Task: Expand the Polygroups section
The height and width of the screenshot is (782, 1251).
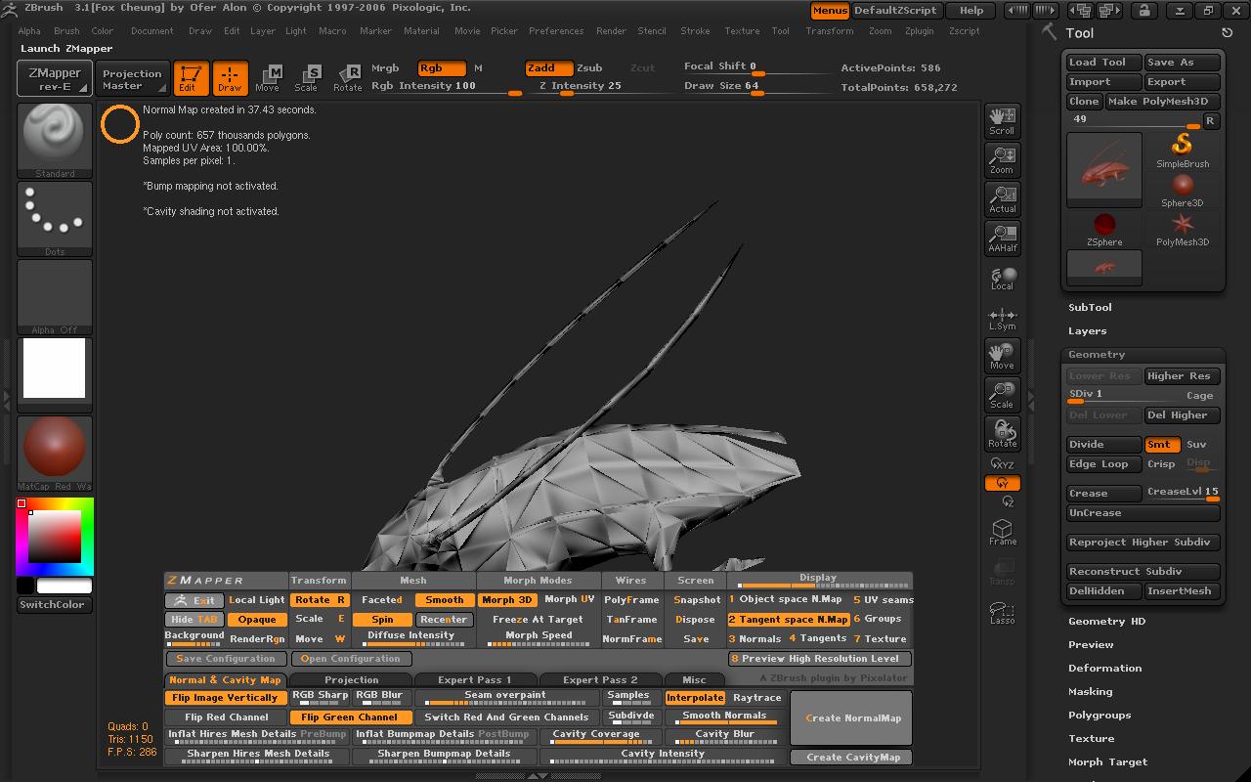Action: pos(1100,716)
